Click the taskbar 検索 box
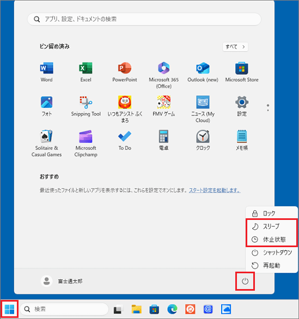The width and height of the screenshot is (299, 319). pos(64,309)
